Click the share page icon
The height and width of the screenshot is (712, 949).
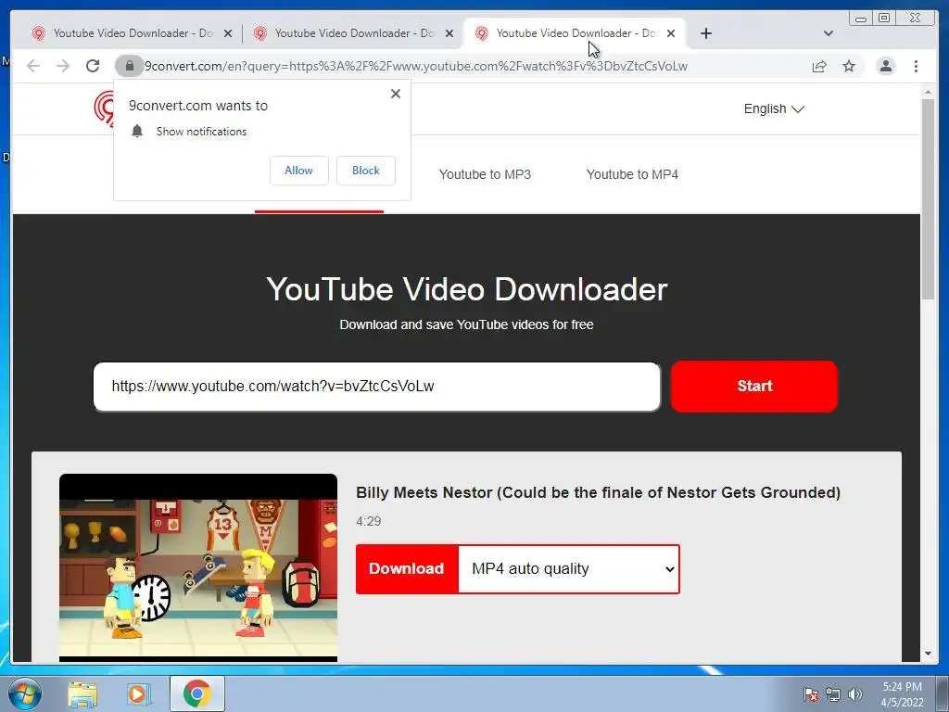819,66
